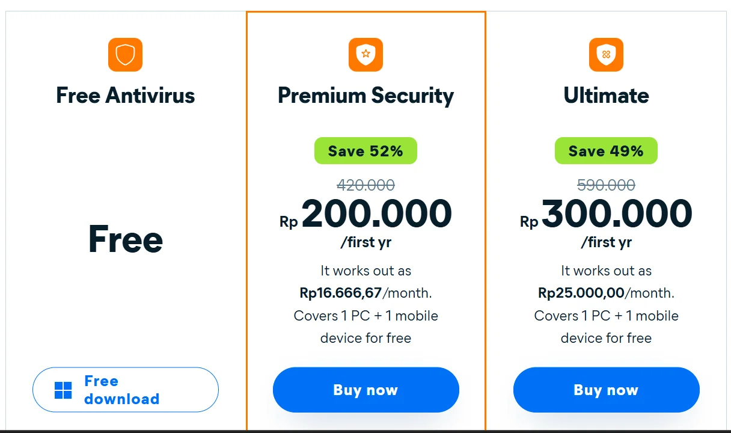This screenshot has width=731, height=433.
Task: Click the Rp 300.000 price
Action: point(616,215)
